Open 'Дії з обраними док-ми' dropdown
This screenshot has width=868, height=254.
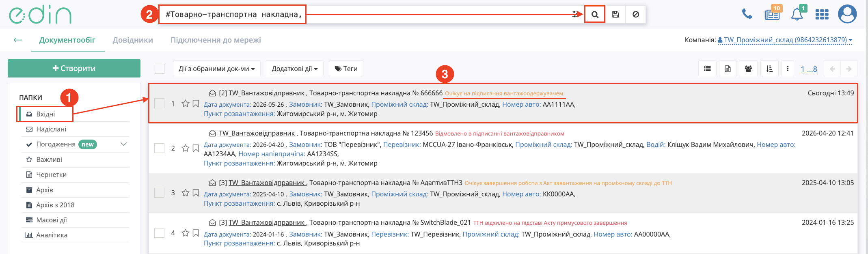click(216, 69)
